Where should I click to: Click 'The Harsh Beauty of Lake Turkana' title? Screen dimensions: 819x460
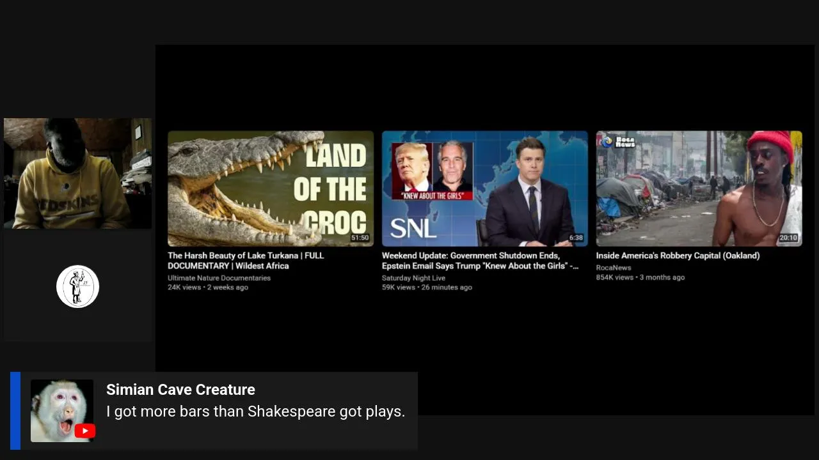click(x=246, y=261)
